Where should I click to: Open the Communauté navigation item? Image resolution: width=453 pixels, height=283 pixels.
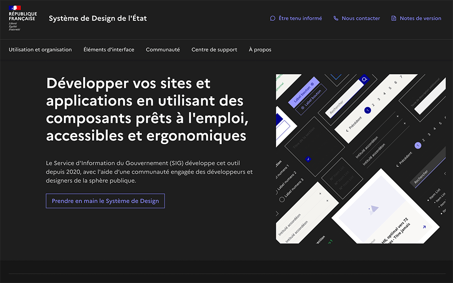[163, 50]
